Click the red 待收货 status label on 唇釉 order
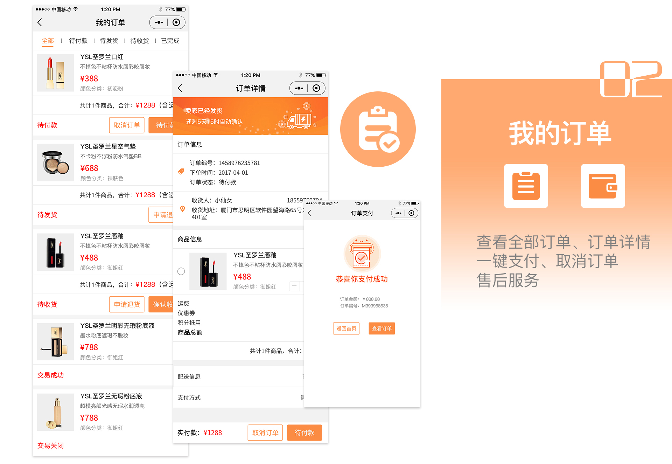Viewport: 672px width, 464px height. (47, 304)
